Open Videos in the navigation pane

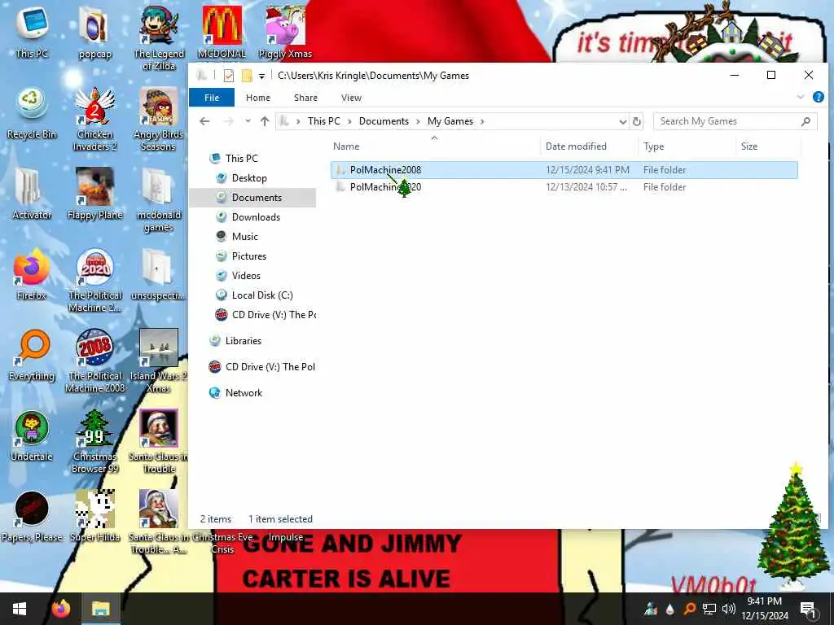[246, 276]
